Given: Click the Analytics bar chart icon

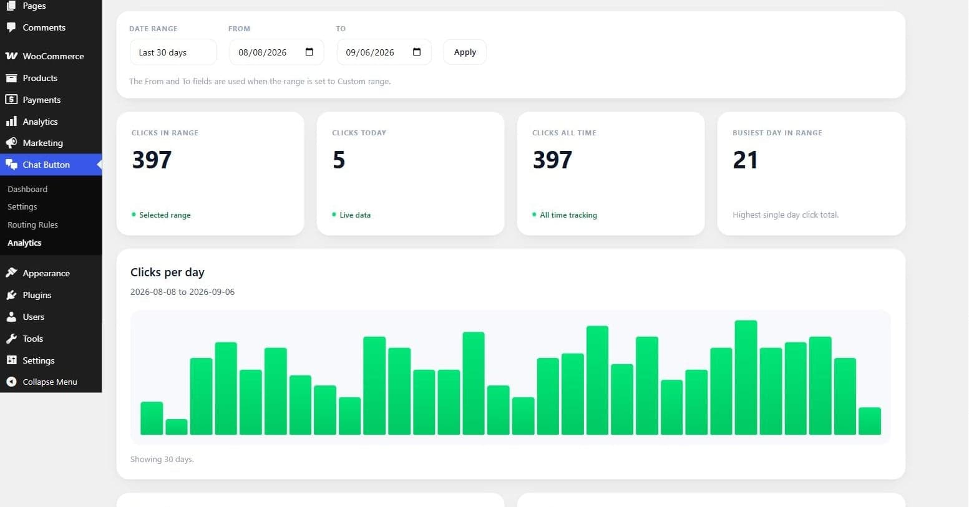Looking at the screenshot, I should 11,122.
